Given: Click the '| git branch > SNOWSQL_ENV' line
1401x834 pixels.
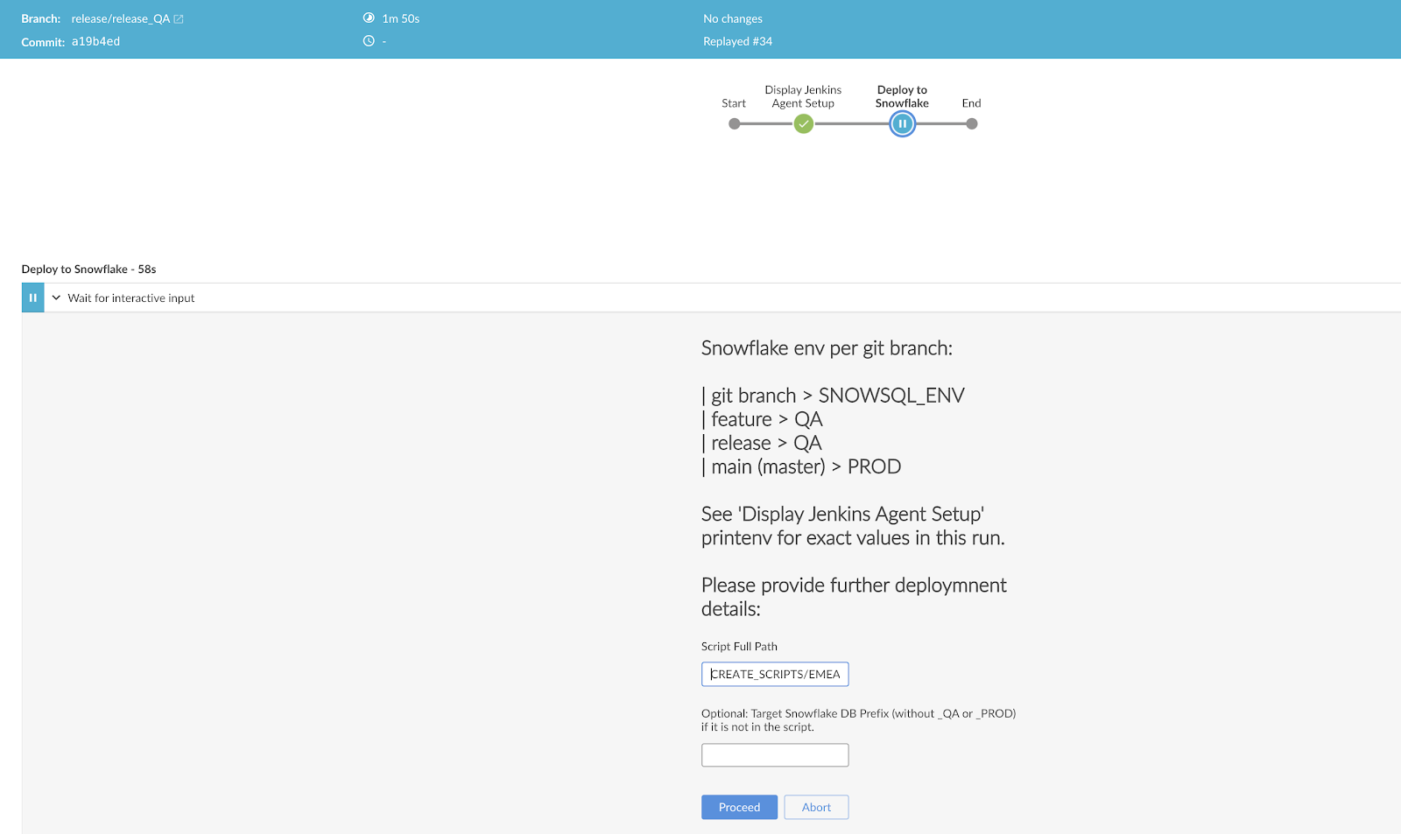Looking at the screenshot, I should pos(833,396).
